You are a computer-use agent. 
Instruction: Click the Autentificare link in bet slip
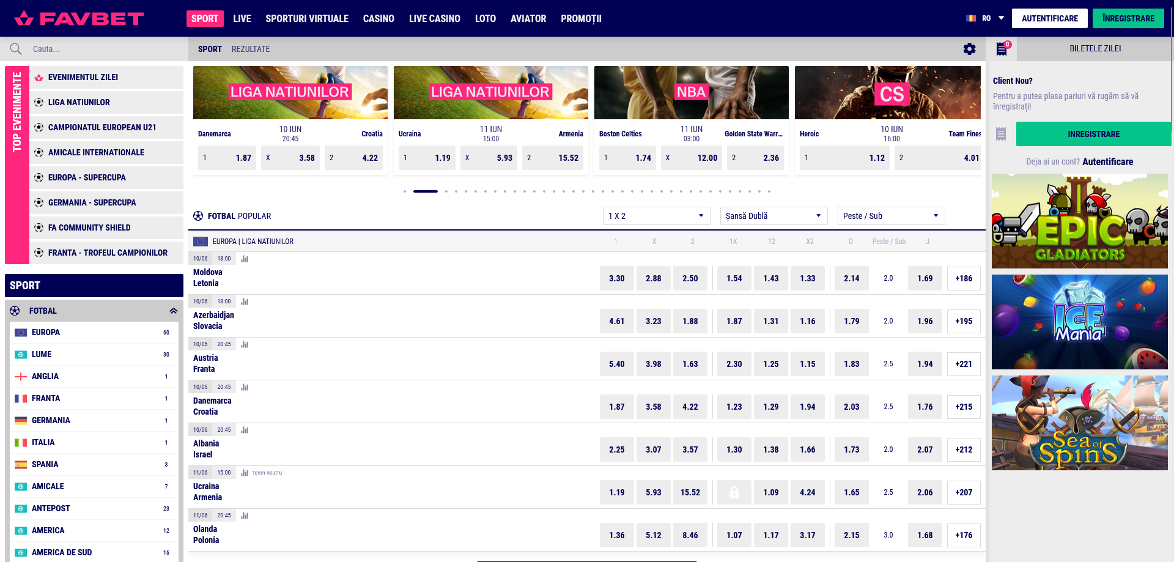click(x=1107, y=161)
